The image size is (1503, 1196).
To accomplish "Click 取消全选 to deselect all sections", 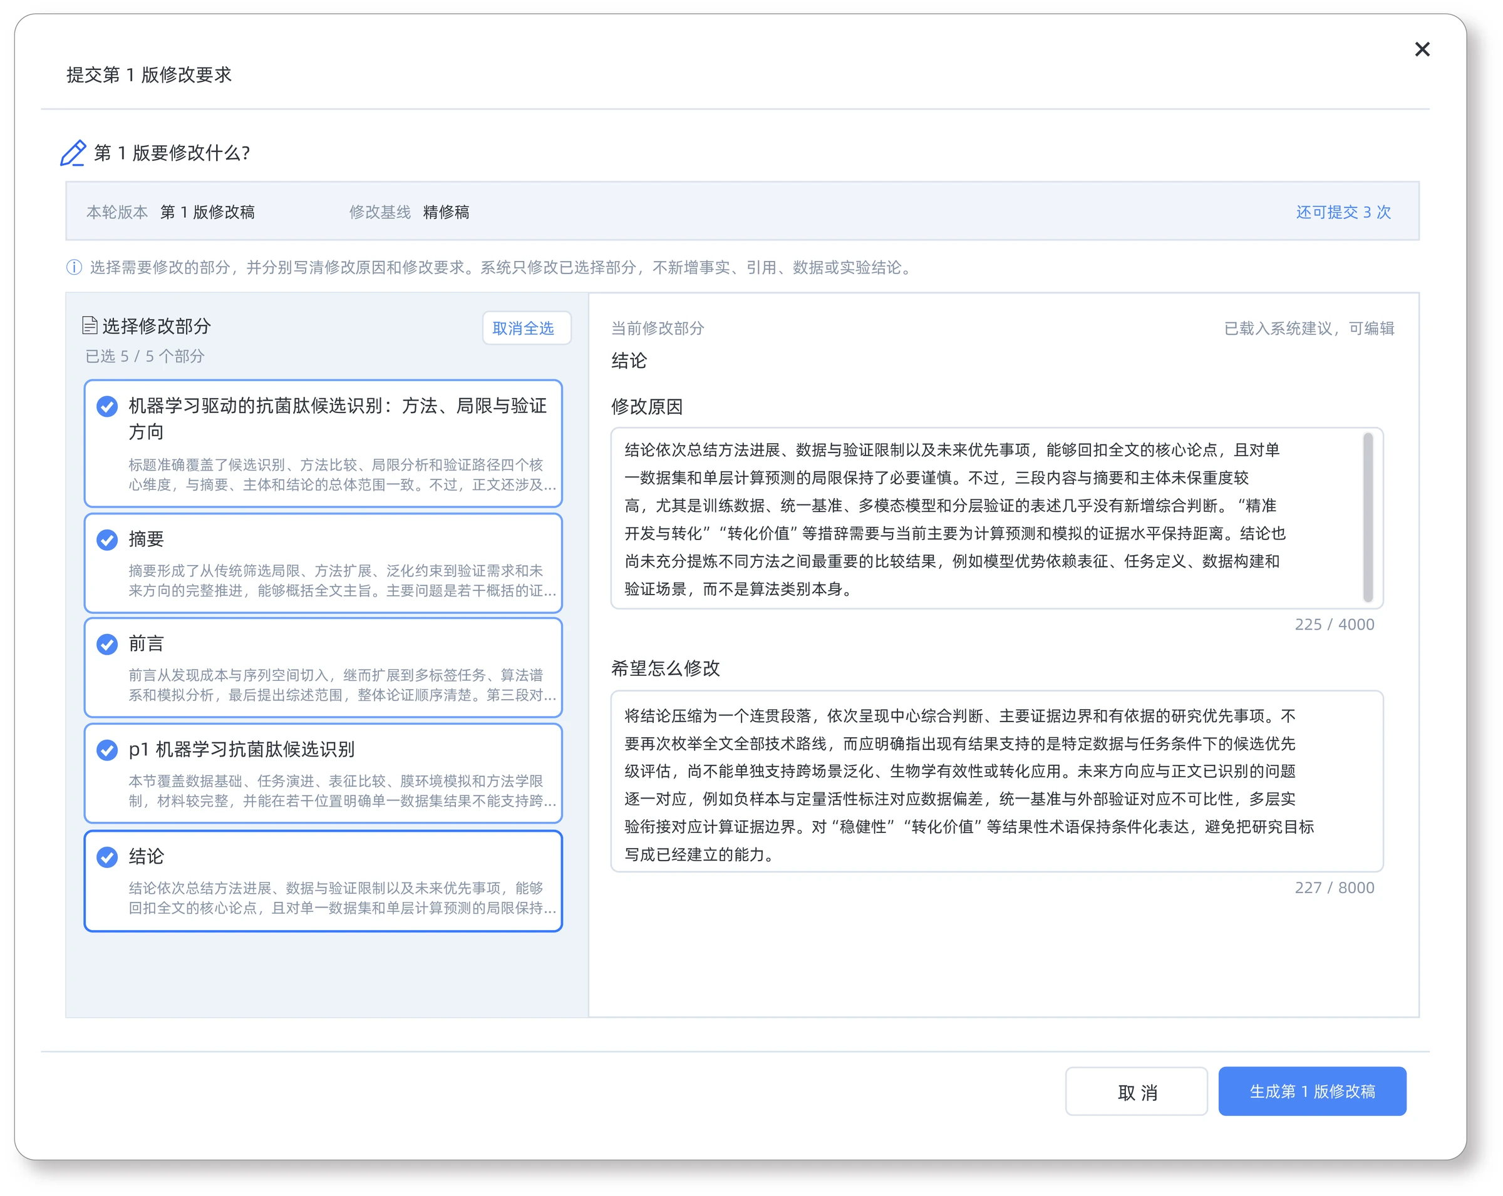I will click(526, 328).
